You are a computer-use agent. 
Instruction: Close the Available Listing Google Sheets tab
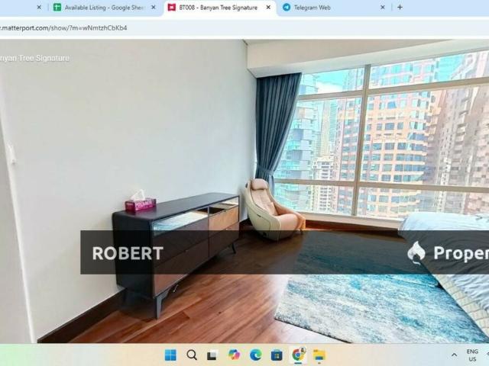pyautogui.click(x=153, y=8)
